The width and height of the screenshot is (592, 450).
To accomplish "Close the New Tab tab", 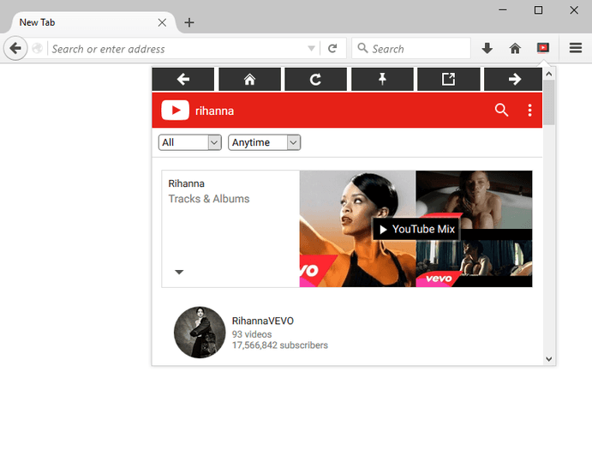I will (x=162, y=22).
